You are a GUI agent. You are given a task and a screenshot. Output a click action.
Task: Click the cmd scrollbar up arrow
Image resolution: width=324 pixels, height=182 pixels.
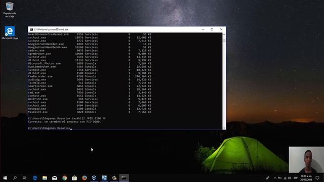pyautogui.click(x=224, y=34)
